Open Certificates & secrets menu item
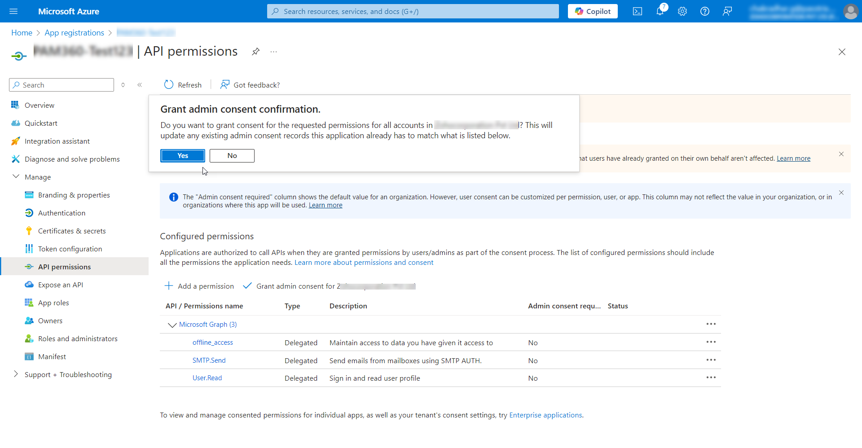This screenshot has height=448, width=862. tap(72, 231)
